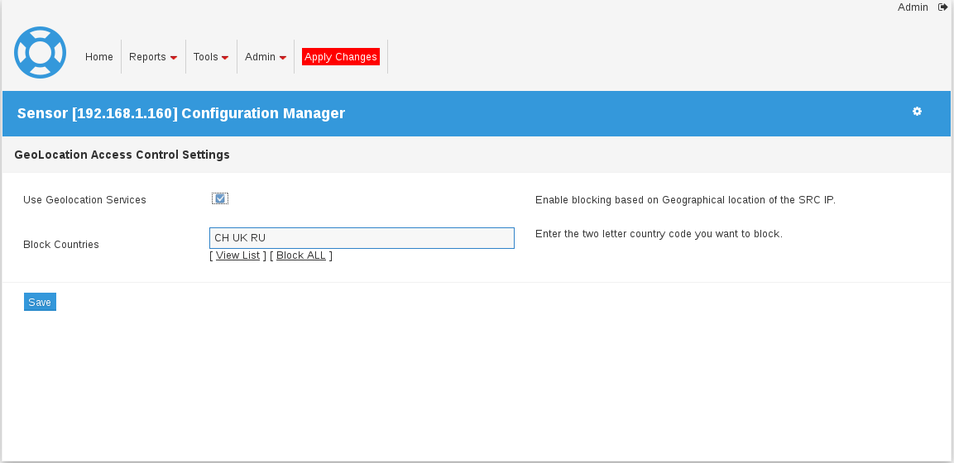Click the logout icon next to Admin
Screen dimensions: 954x463
tap(942, 7)
